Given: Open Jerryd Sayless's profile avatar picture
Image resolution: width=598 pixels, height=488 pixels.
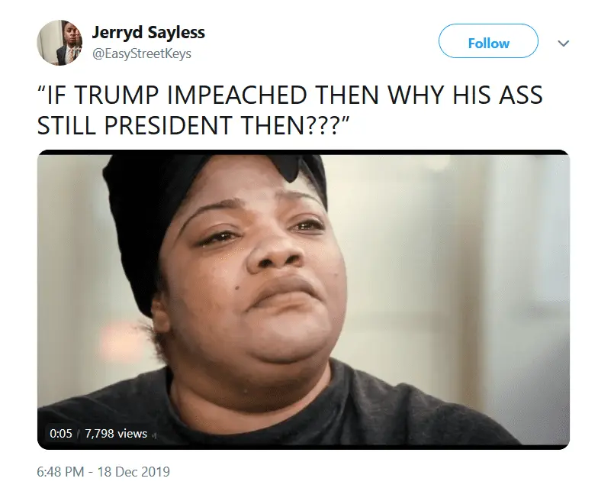Looking at the screenshot, I should point(59,43).
